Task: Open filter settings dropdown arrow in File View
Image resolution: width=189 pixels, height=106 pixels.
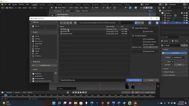Action: pos(153,23)
